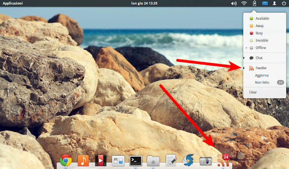Open the Wi-Fi network indicator
Image resolution: width=289 pixels, height=169 pixels.
coord(244,3)
